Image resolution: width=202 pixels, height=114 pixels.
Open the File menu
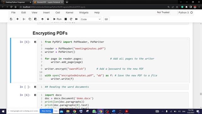tap(13, 13)
